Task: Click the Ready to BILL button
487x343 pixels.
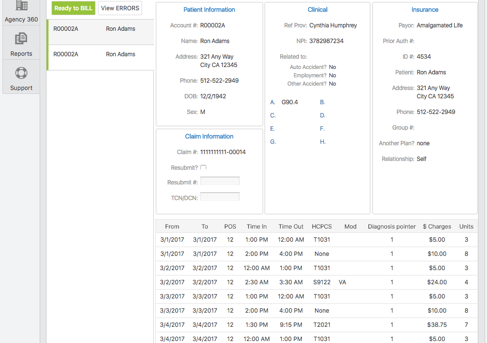Action: click(73, 8)
